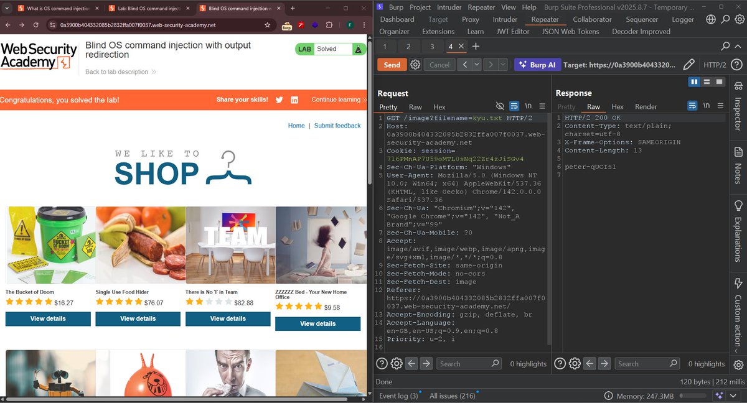
Task: Open Repeater send settings gear icon
Action: coord(416,65)
